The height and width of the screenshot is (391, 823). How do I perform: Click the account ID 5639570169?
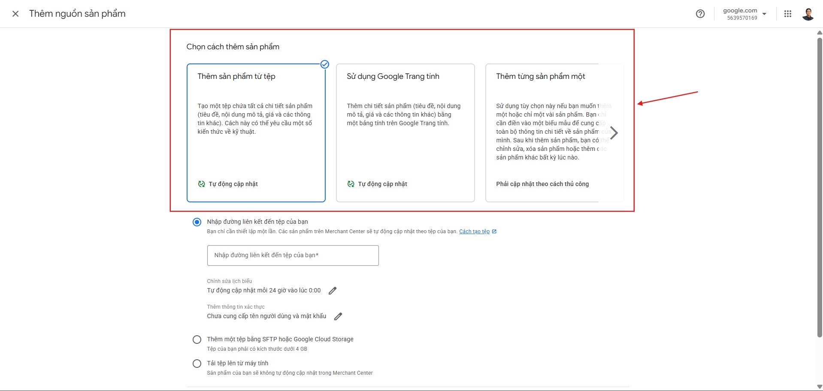click(x=742, y=18)
